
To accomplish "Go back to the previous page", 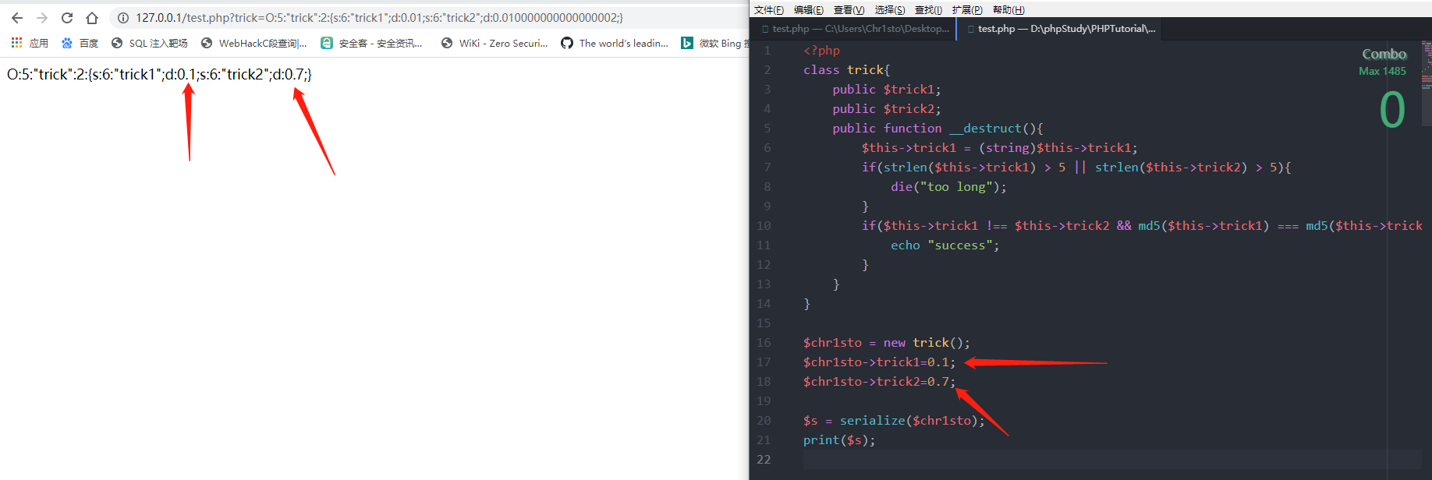I will [17, 18].
